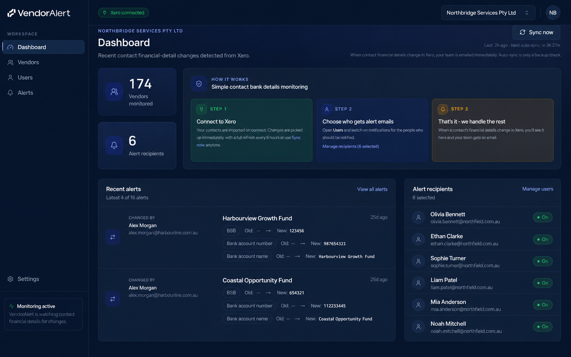Open the View all alerts link
The width and height of the screenshot is (571, 357).
click(372, 189)
